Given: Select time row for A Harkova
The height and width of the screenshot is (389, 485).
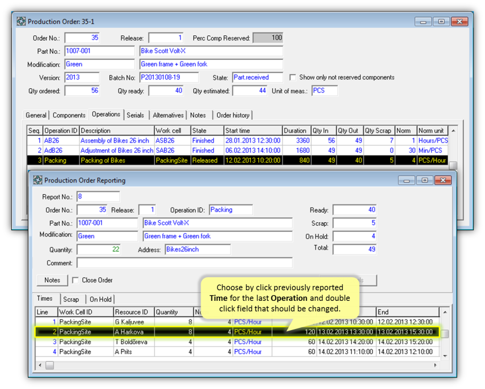Looking at the screenshot, I should (237, 332).
